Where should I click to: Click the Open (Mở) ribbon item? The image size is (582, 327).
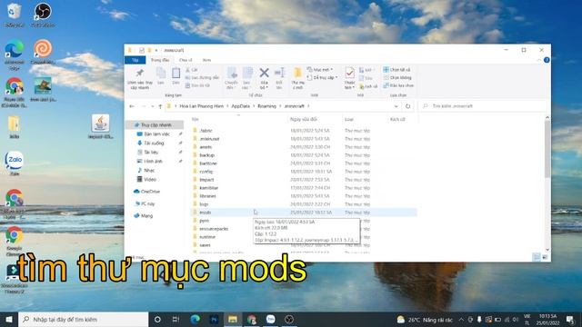click(366, 70)
